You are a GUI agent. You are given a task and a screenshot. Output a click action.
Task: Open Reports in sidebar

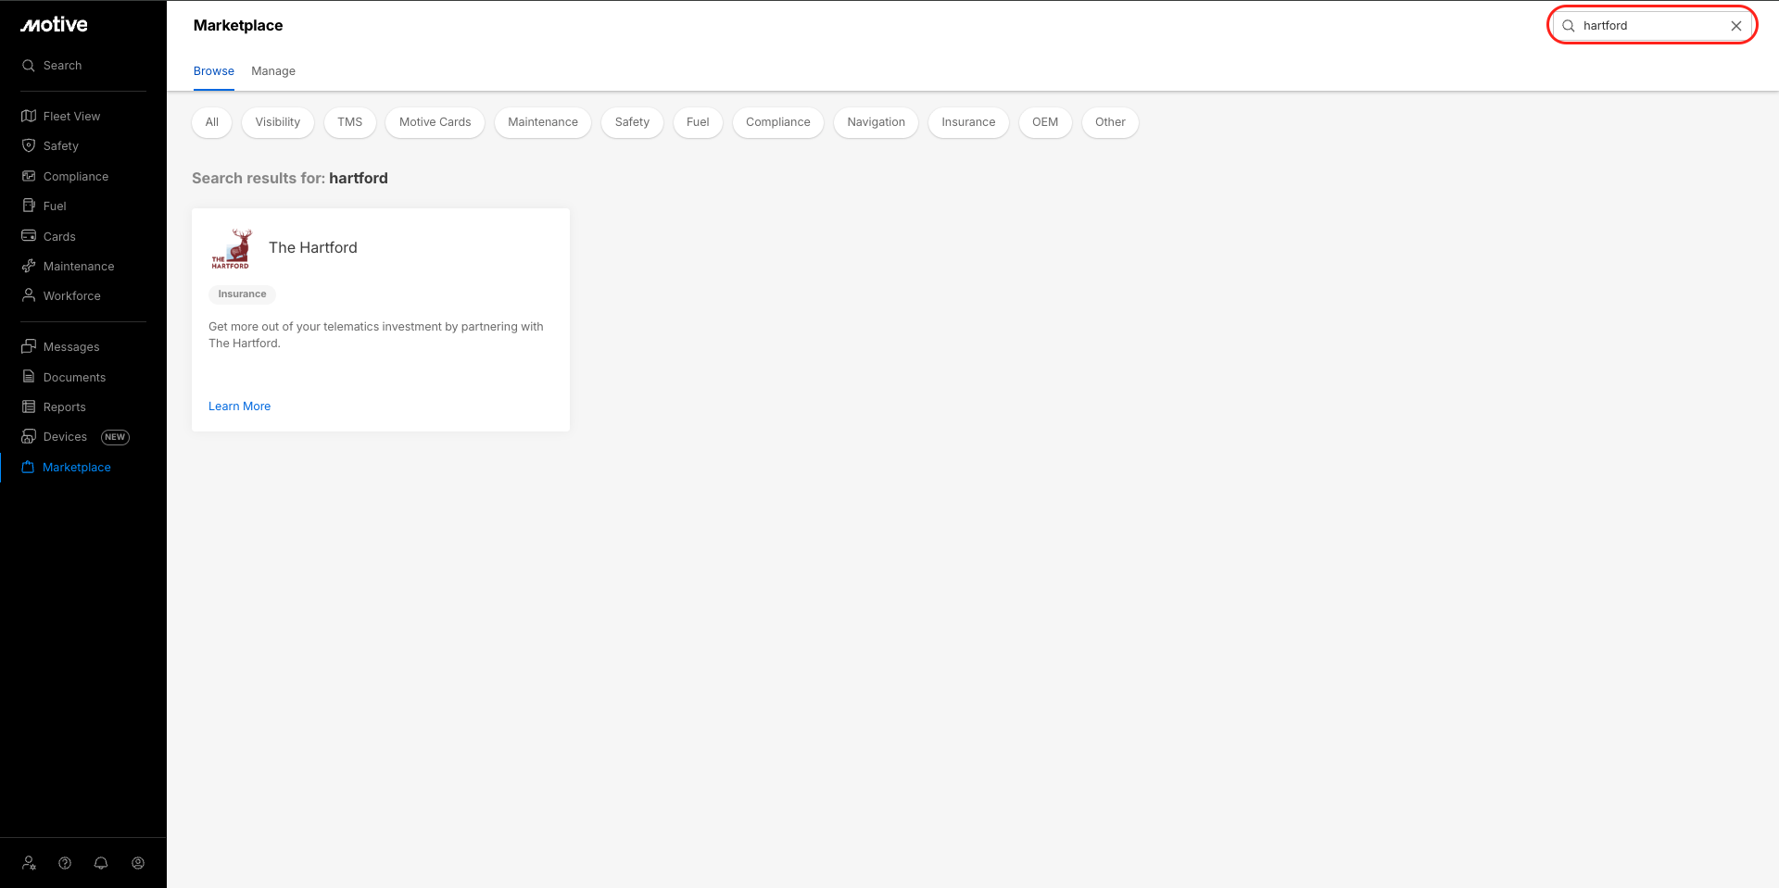(x=65, y=407)
